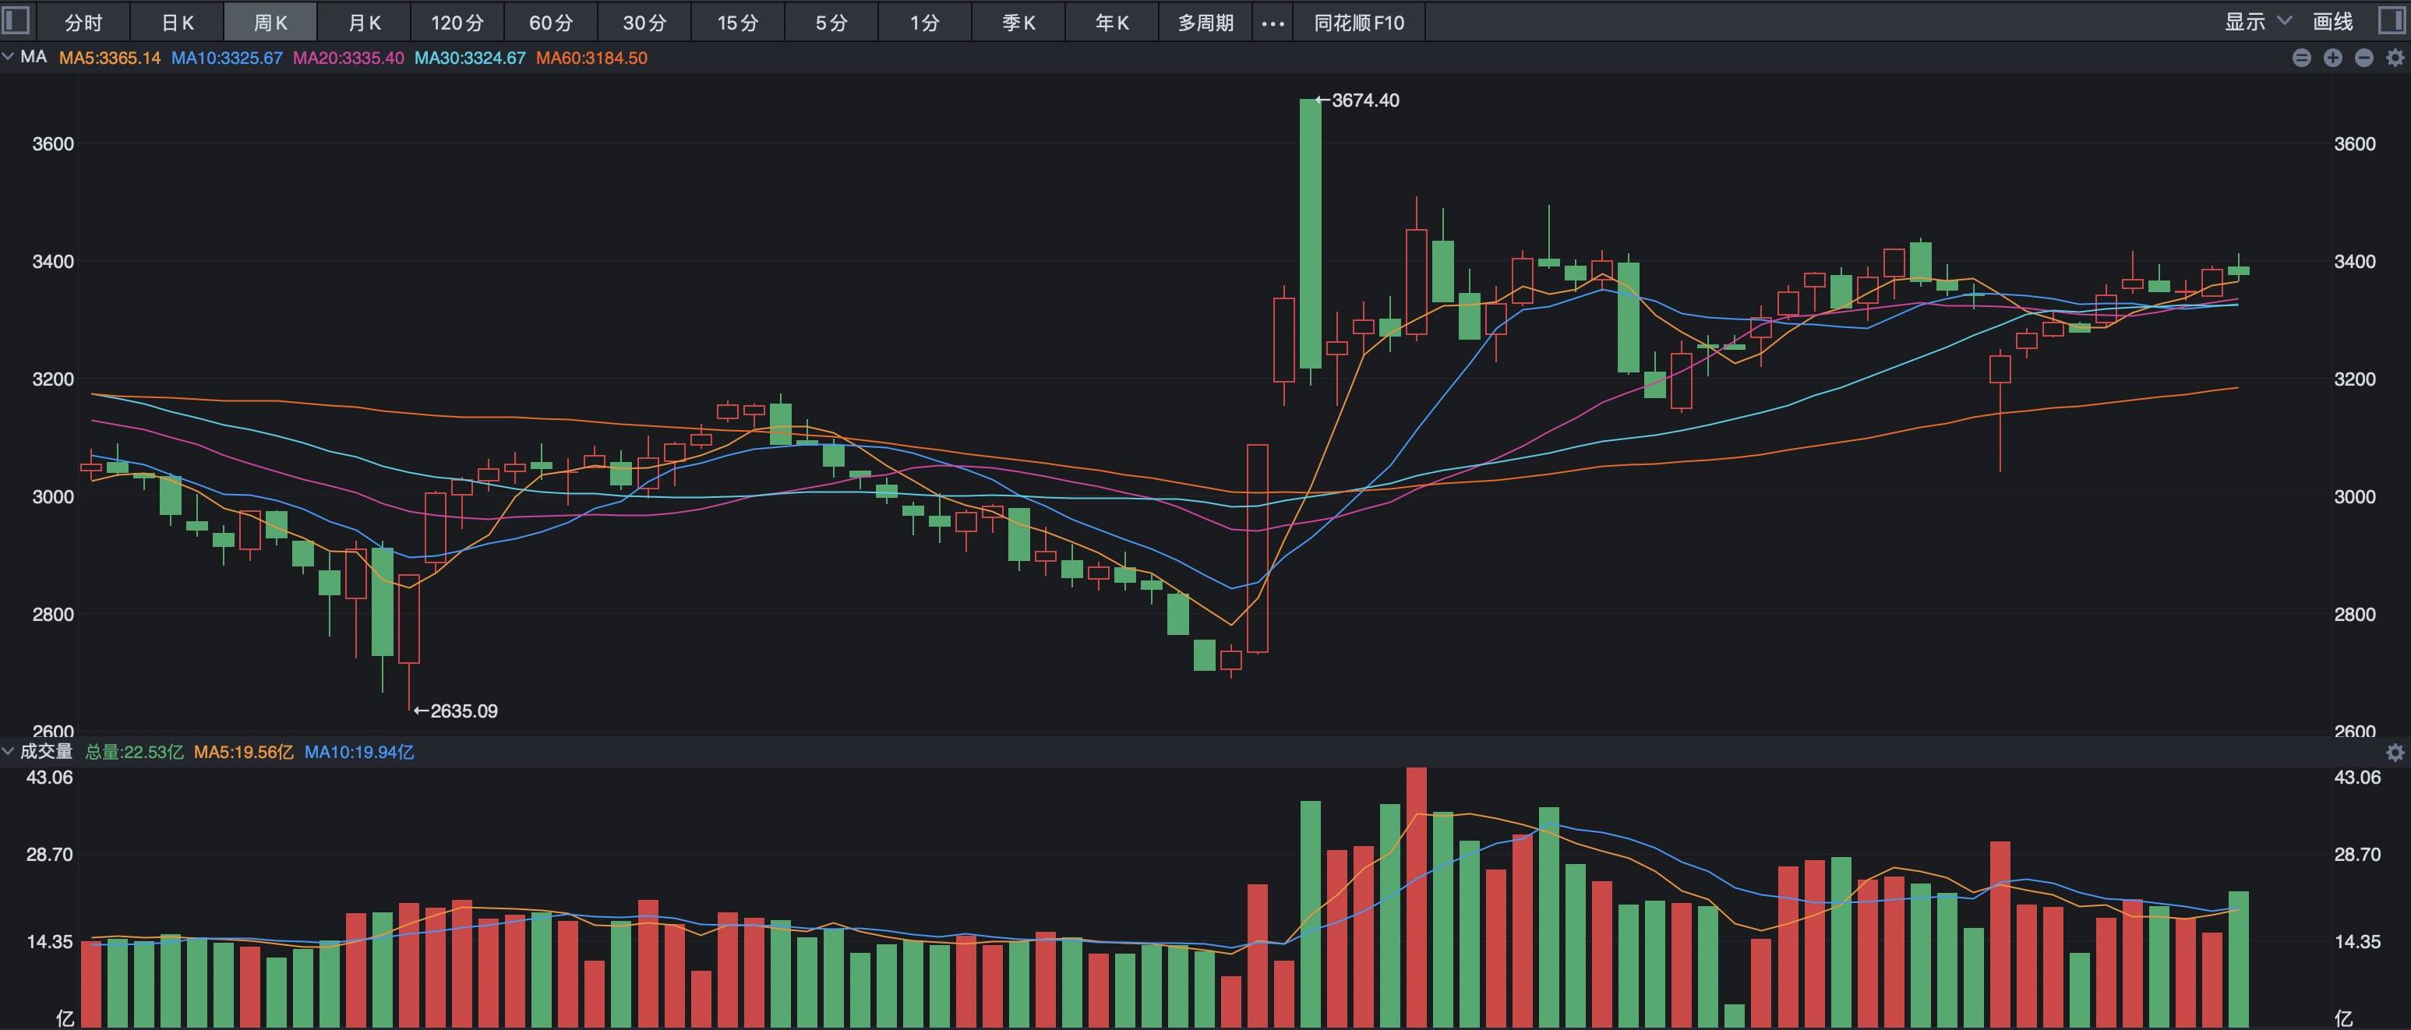The height and width of the screenshot is (1030, 2411).
Task: Collapse the MA indicator chevron
Action: [9, 57]
